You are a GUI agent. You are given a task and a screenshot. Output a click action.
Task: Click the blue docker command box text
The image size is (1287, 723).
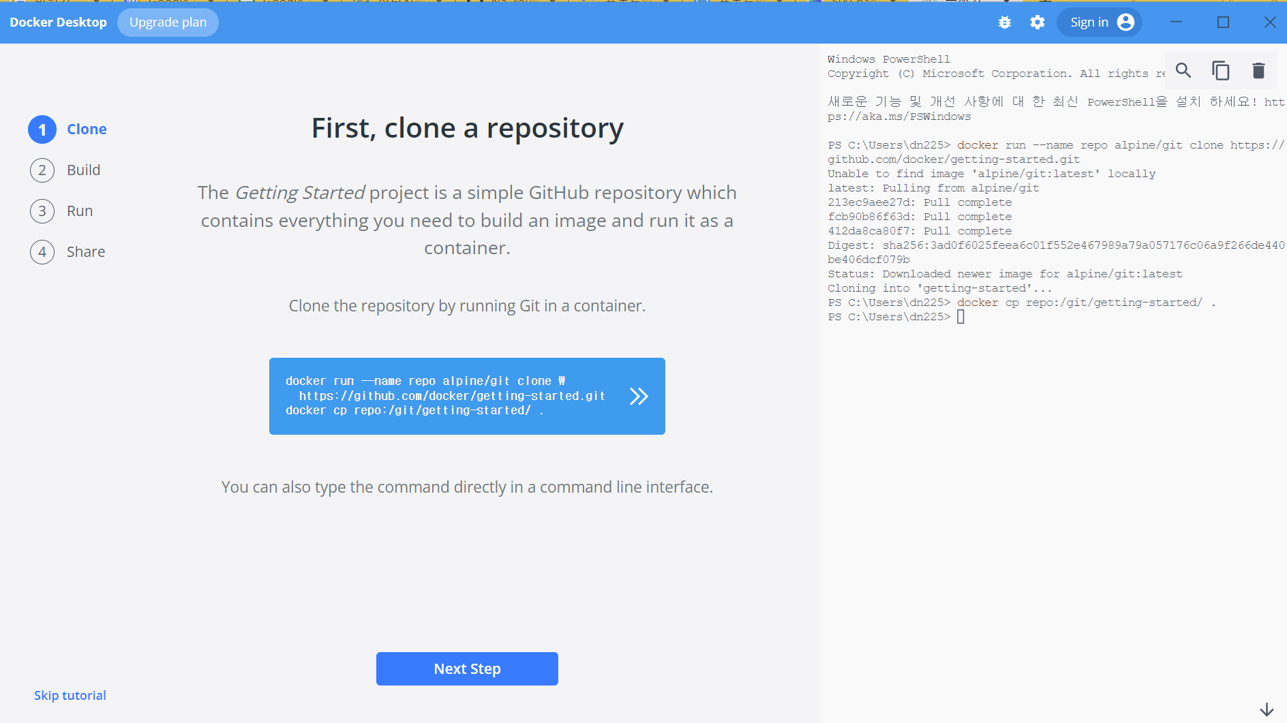click(x=445, y=396)
